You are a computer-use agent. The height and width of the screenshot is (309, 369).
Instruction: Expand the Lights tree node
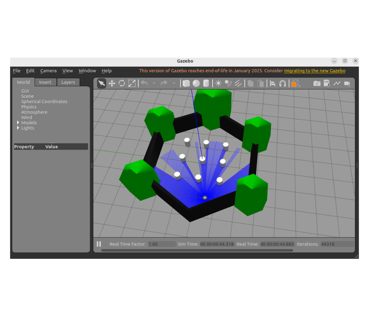coord(18,128)
